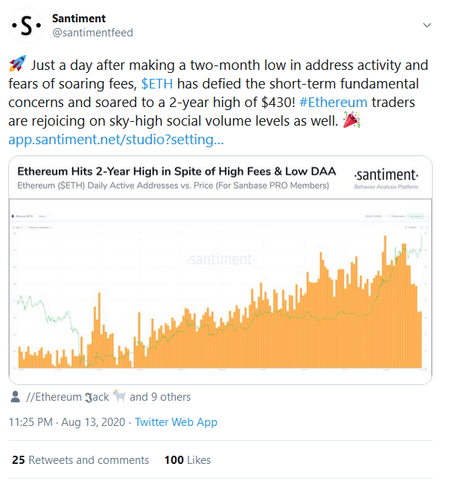Screen dimensions: 458x481
Task: Click the tagged people person icon
Action: click(15, 397)
